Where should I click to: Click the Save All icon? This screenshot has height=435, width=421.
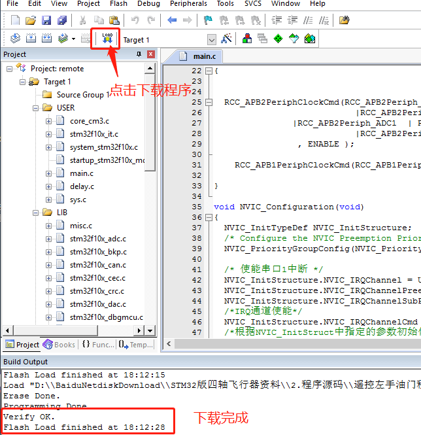click(62, 20)
